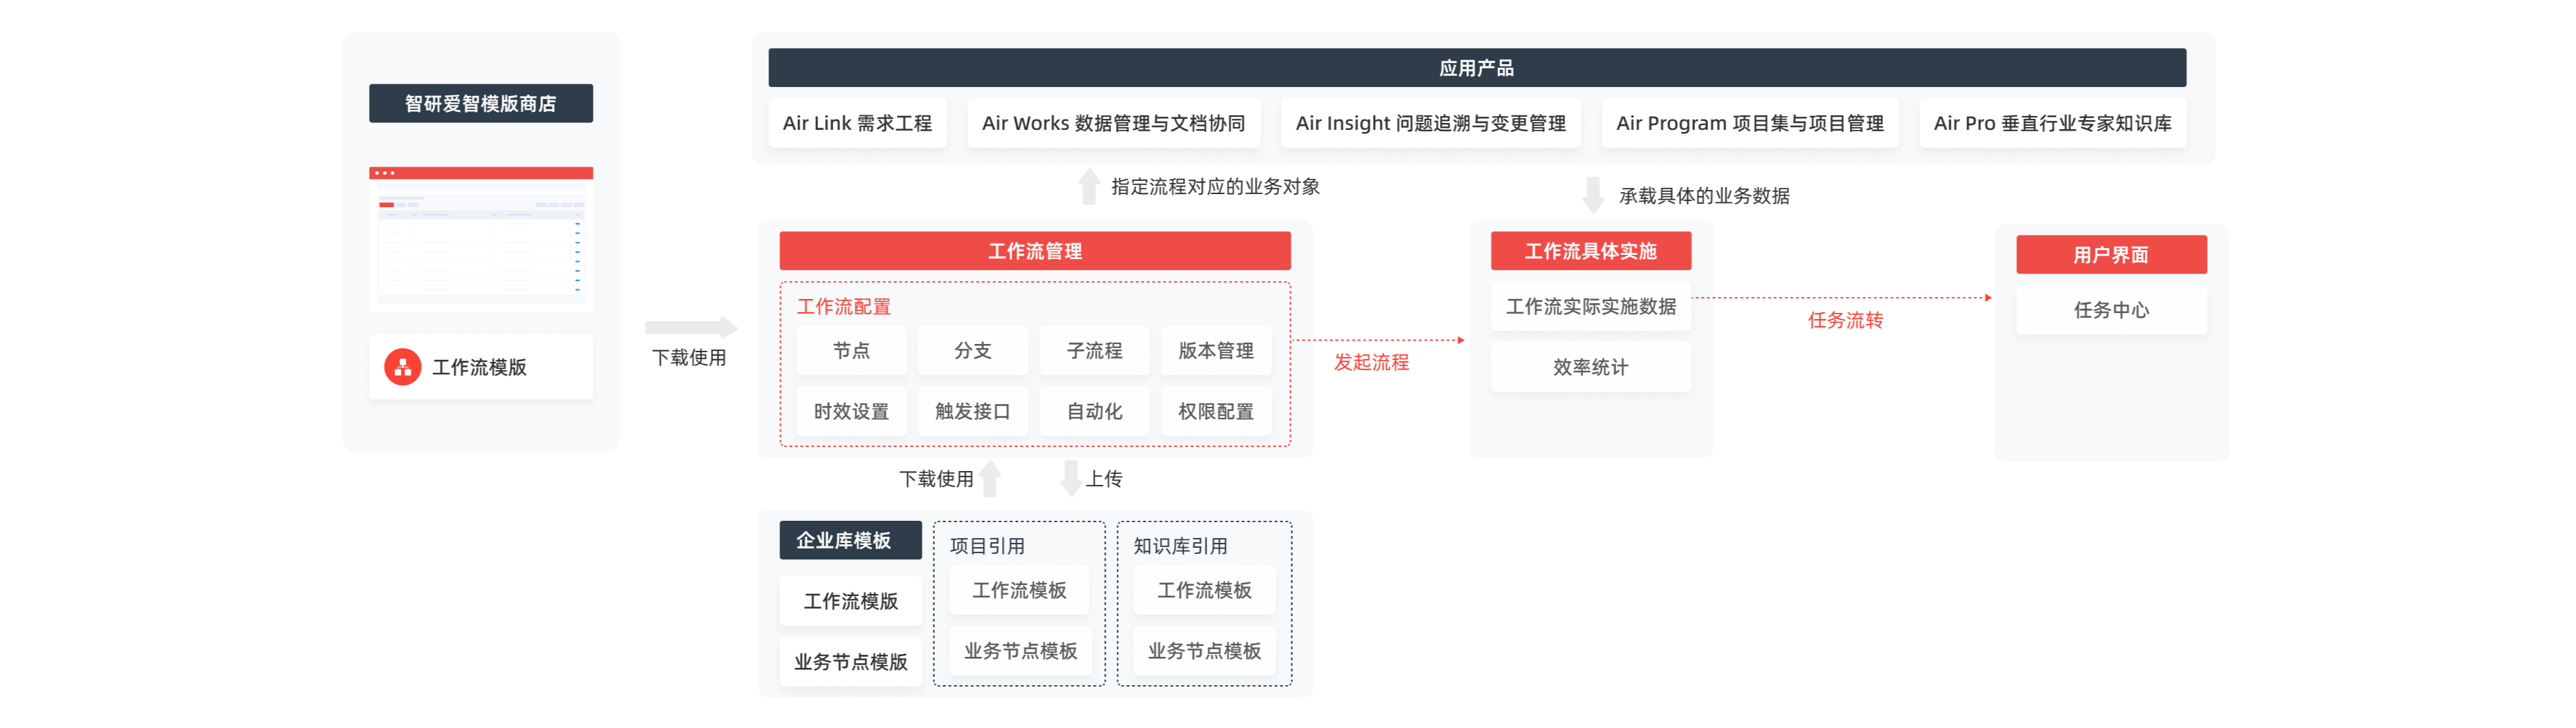Click 下载使用 label above 企业库模板
The width and height of the screenshot is (2576, 728).
(936, 479)
